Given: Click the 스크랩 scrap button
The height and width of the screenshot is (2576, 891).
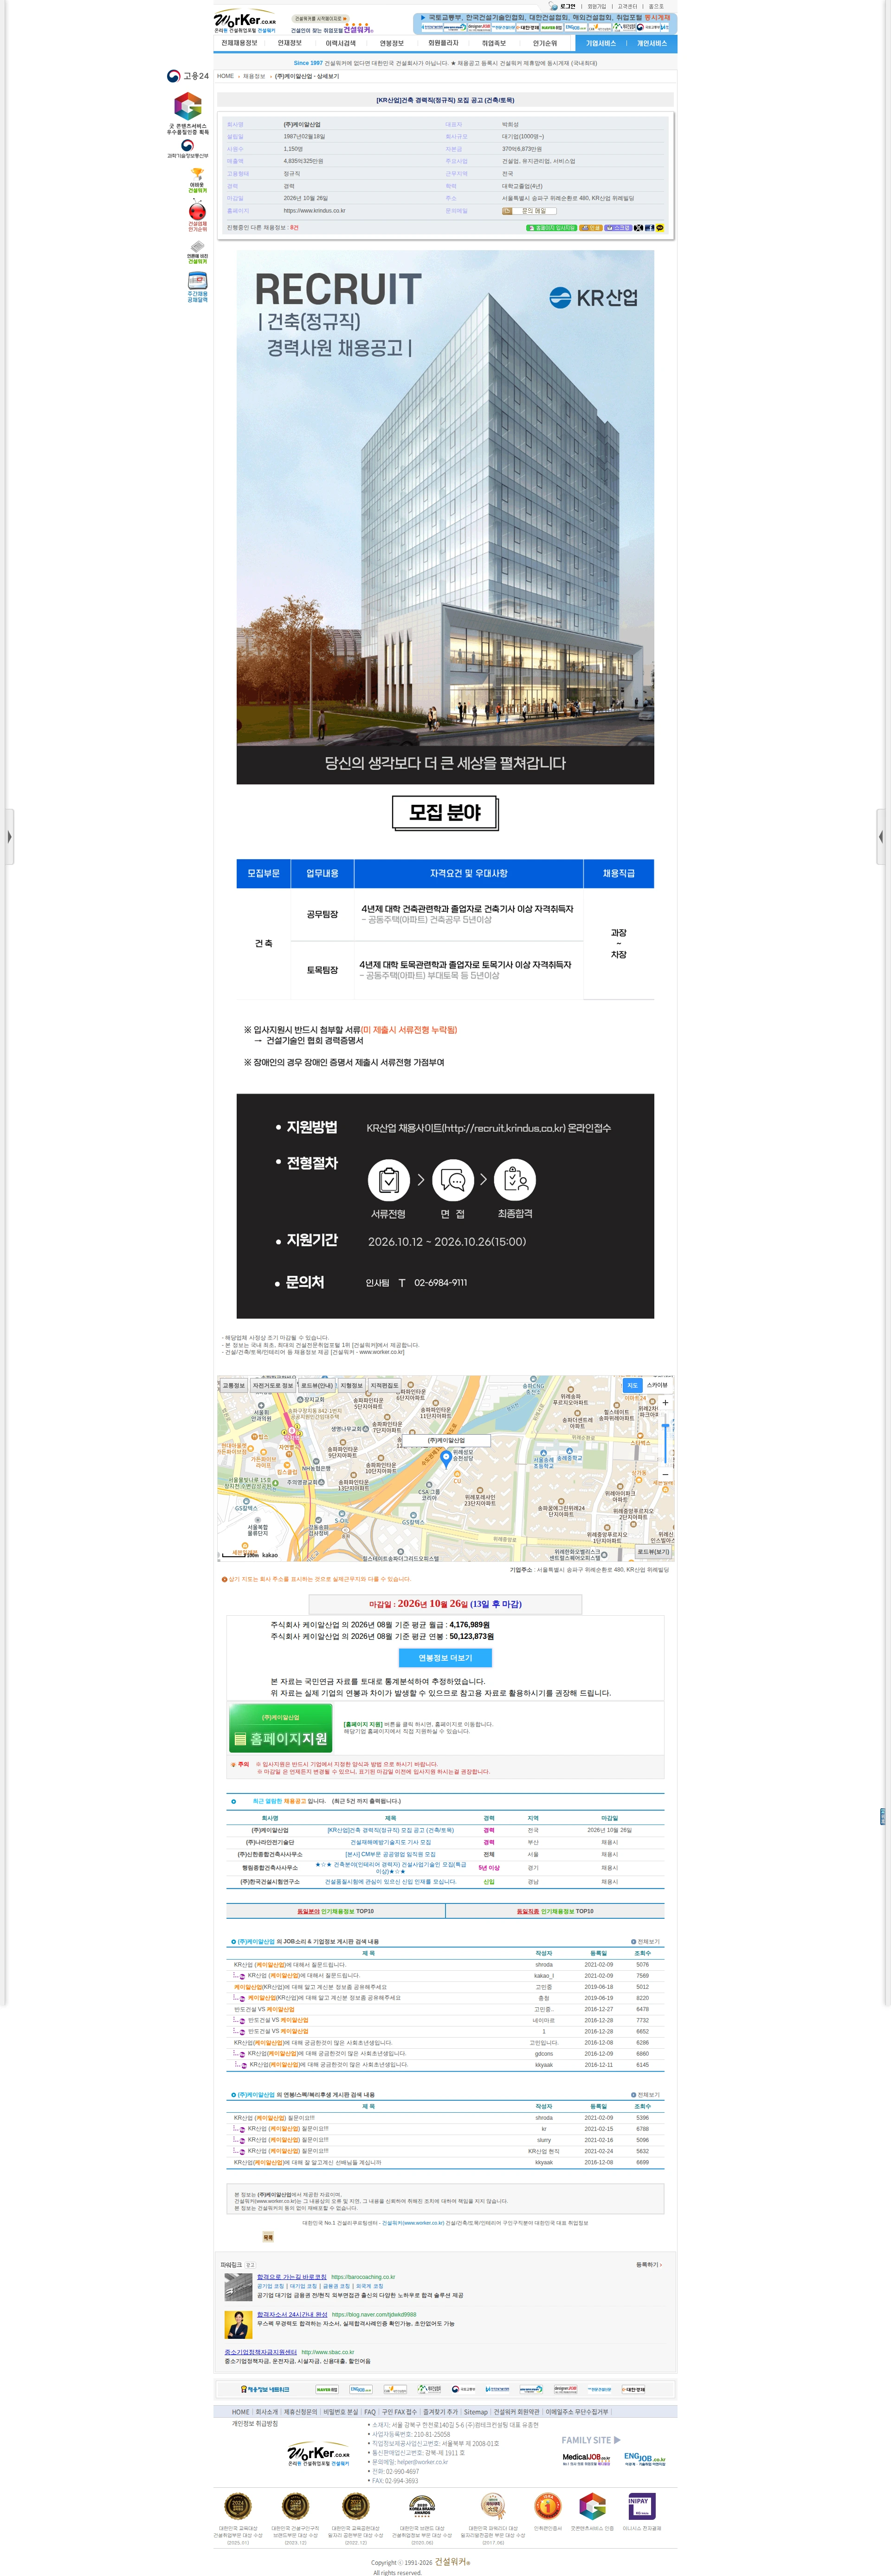Looking at the screenshot, I should 618,228.
